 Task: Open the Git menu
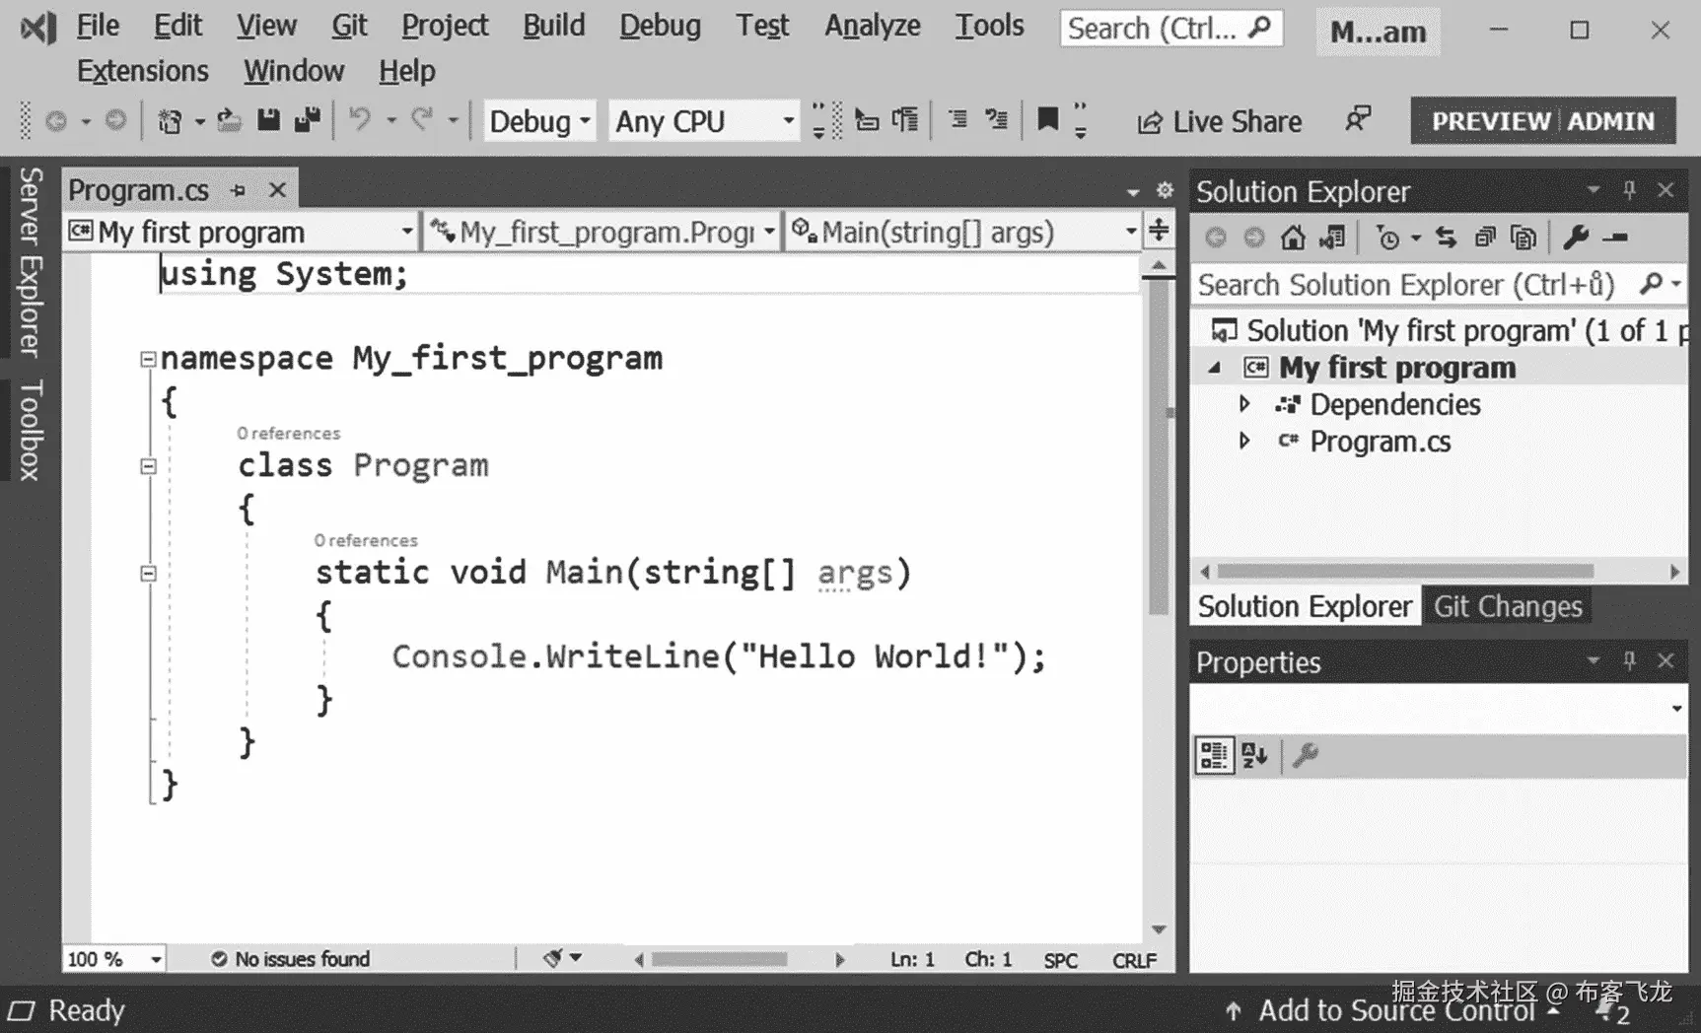tap(349, 27)
